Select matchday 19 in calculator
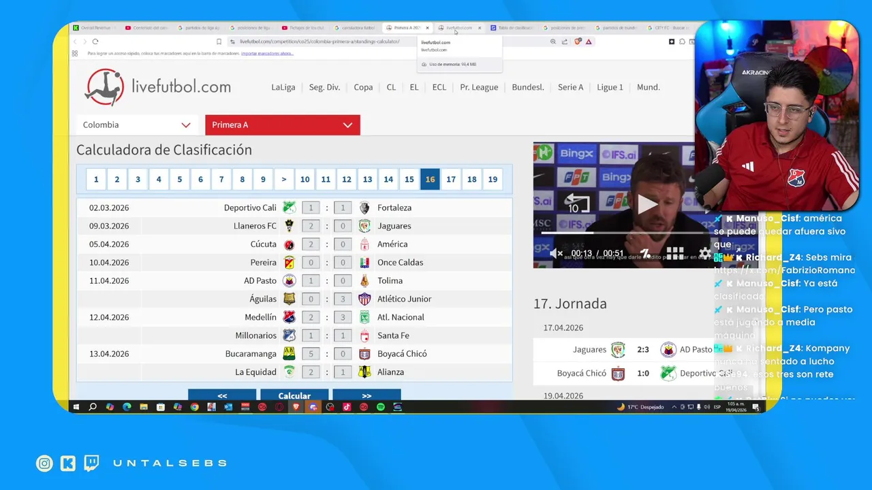872x490 pixels. [493, 179]
